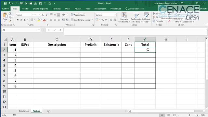Click the decrease indent icon
The width and height of the screenshot is (208, 117).
pyautogui.click(x=64, y=20)
